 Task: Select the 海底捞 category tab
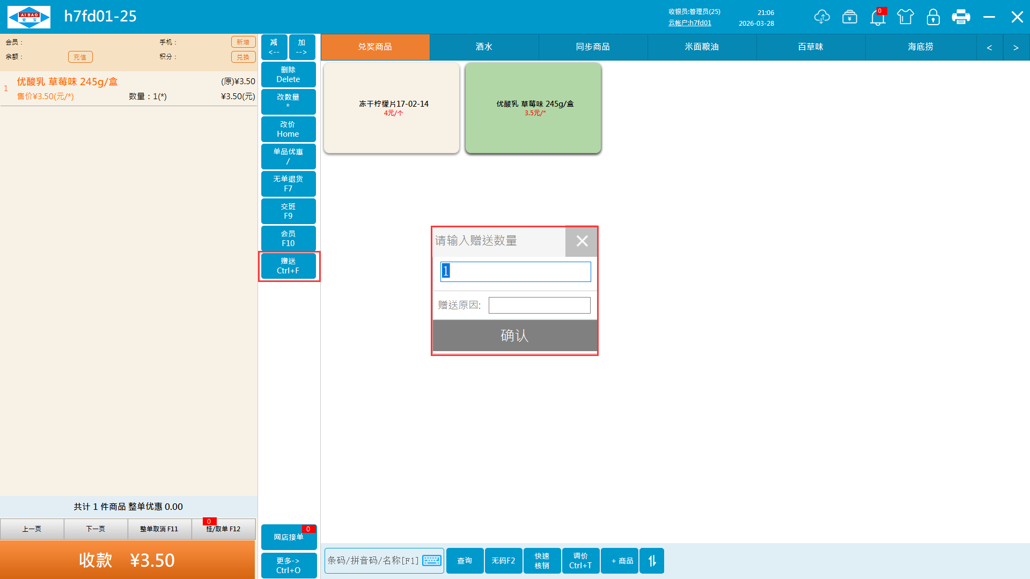point(920,47)
